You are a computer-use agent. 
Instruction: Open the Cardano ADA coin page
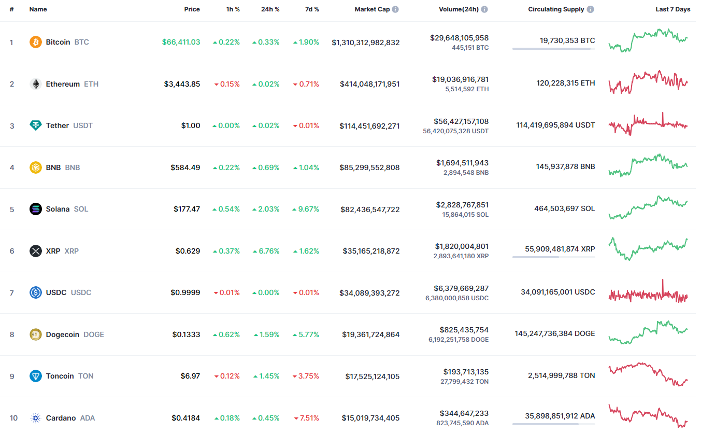[x=61, y=418]
